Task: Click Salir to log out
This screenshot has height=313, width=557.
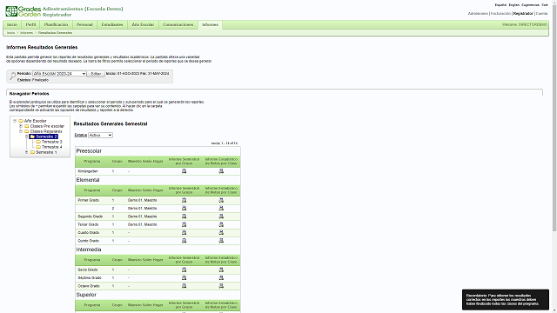Action: pos(545,5)
